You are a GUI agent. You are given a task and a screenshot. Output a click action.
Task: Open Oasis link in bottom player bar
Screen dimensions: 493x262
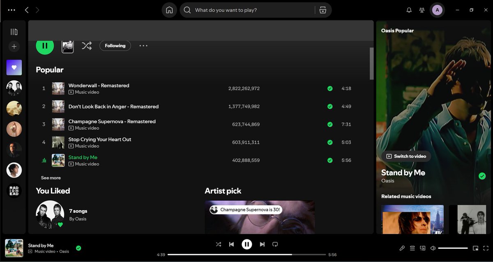(x=64, y=251)
